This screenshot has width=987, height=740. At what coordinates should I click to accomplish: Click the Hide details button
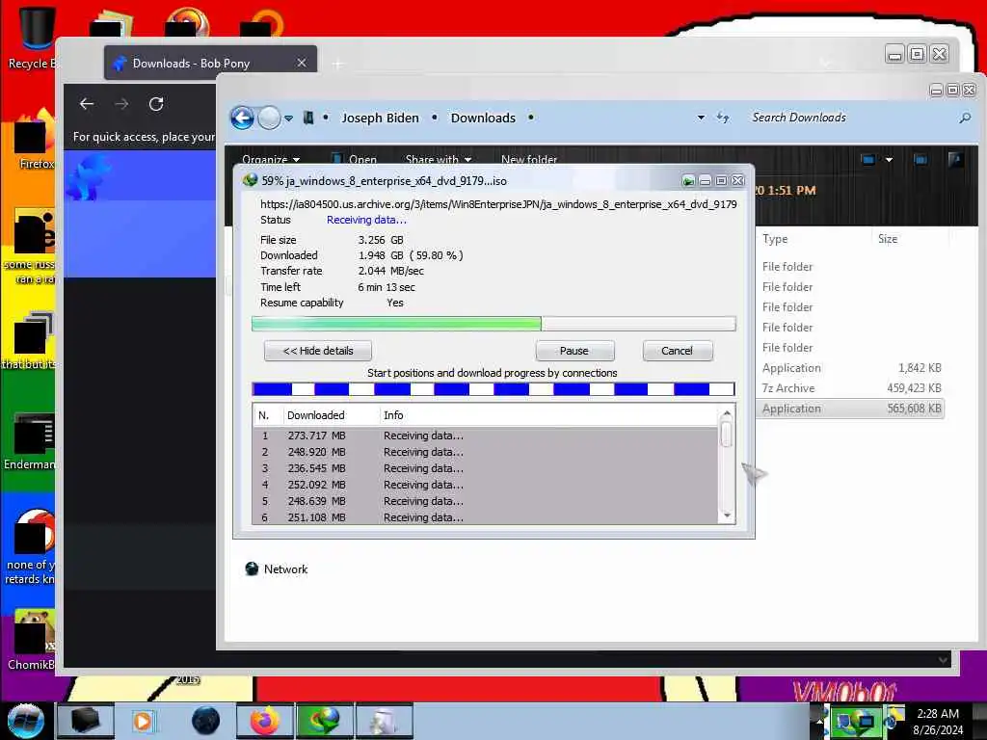[318, 351]
